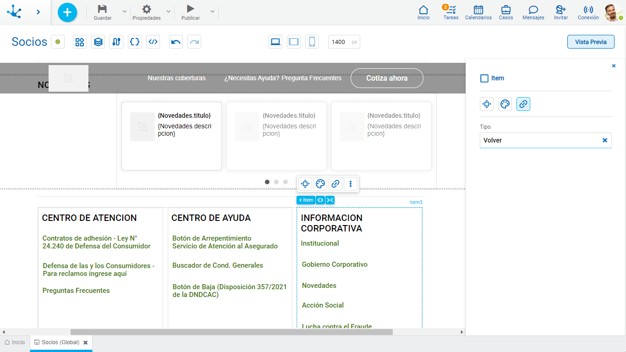
Task: Open the panel's link tab
Action: click(x=523, y=104)
